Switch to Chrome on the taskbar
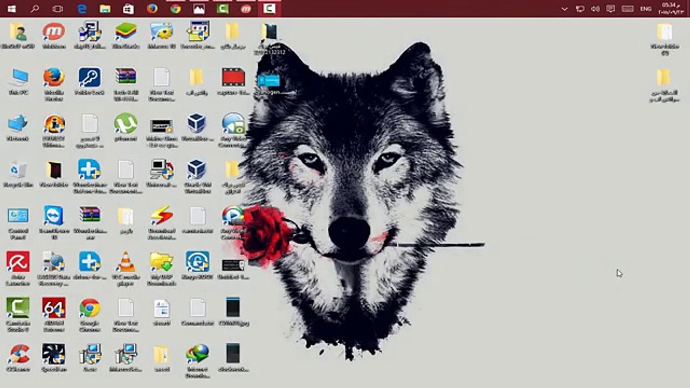 [x=175, y=9]
